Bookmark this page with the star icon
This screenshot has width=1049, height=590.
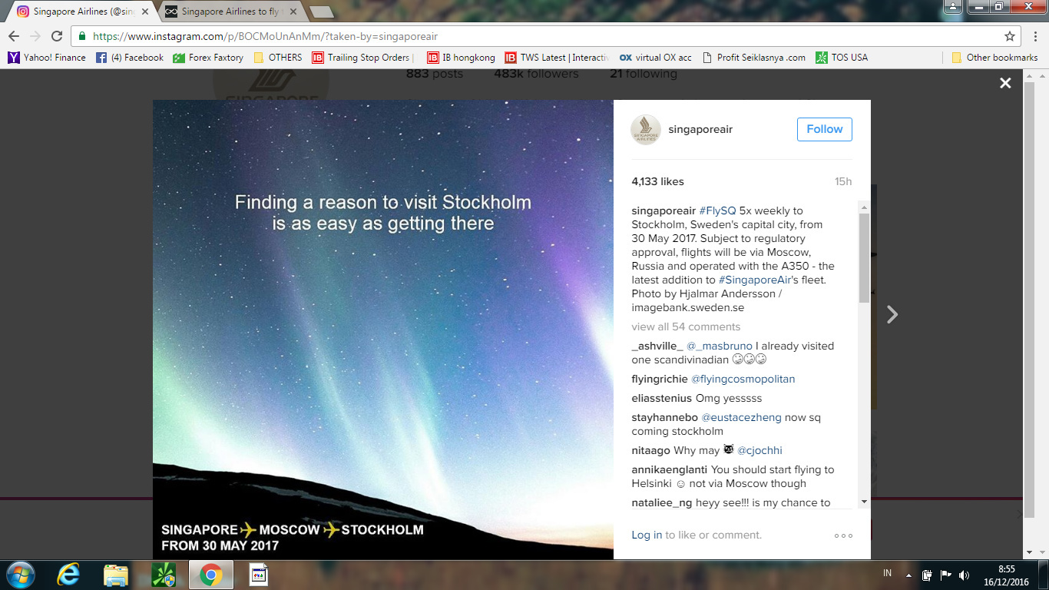(1010, 36)
